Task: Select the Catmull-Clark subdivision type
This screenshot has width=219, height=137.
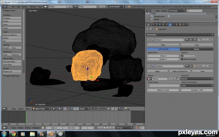Action: point(163,49)
